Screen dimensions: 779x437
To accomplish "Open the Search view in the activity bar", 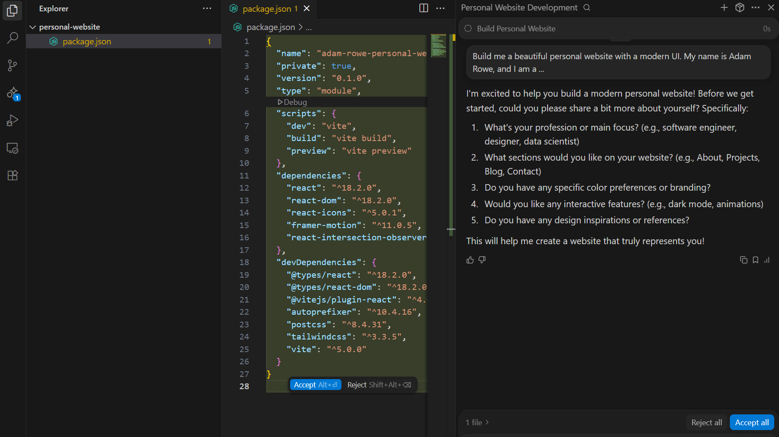I will coord(12,38).
